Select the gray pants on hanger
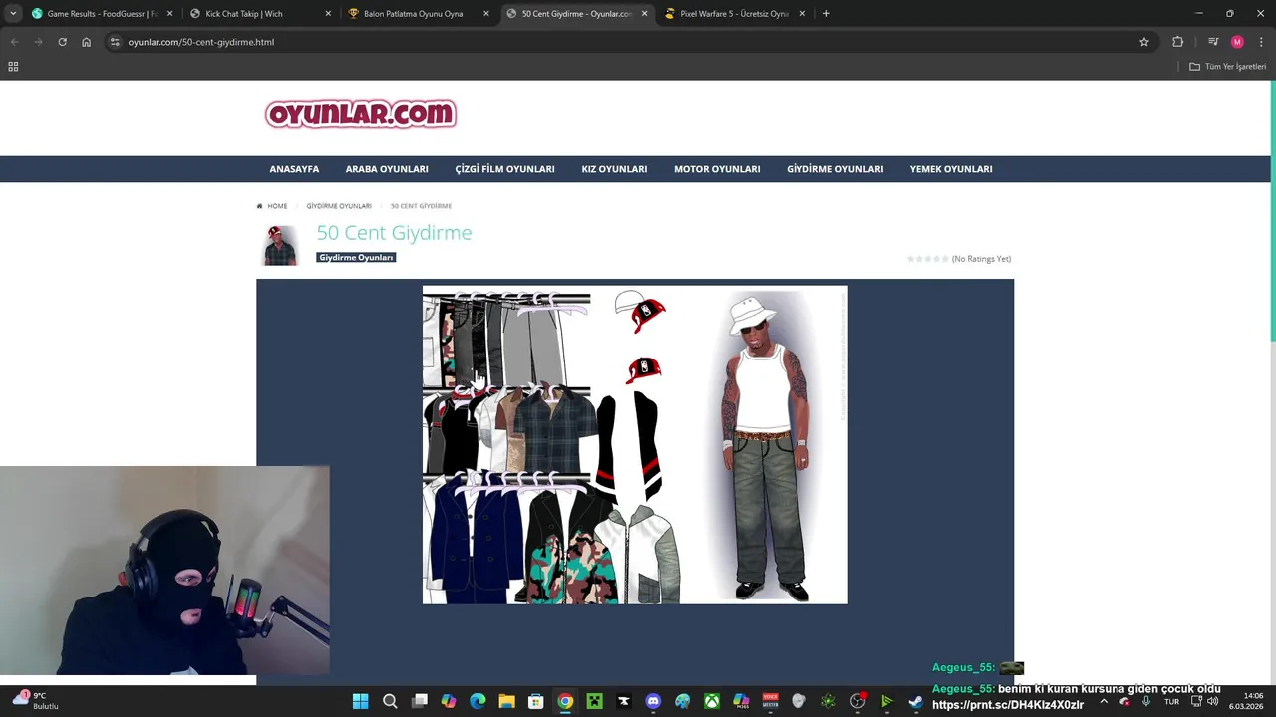 point(533,347)
